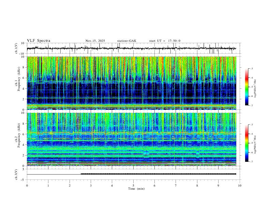The image size is (270, 208).
Task: Click the time axis tick label '0'
Action: click(27, 186)
